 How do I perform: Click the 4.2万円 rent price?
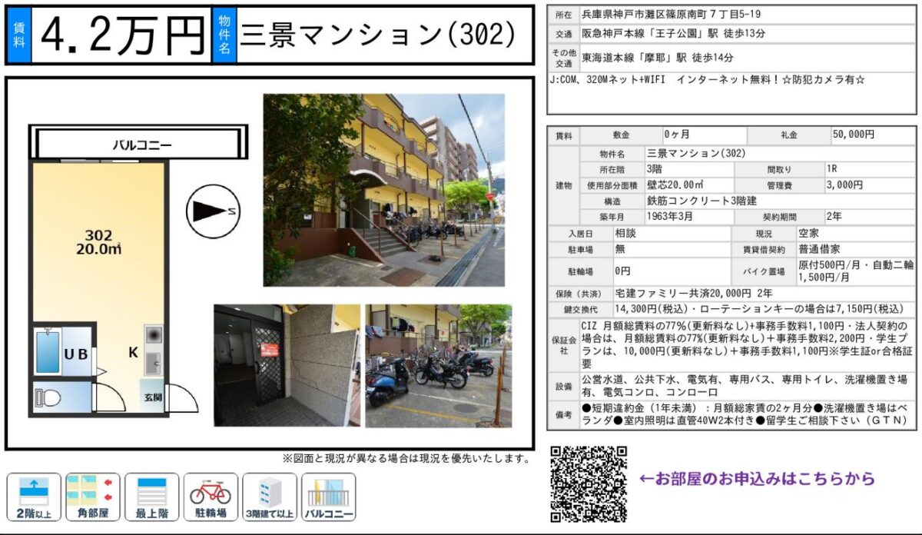[121, 35]
